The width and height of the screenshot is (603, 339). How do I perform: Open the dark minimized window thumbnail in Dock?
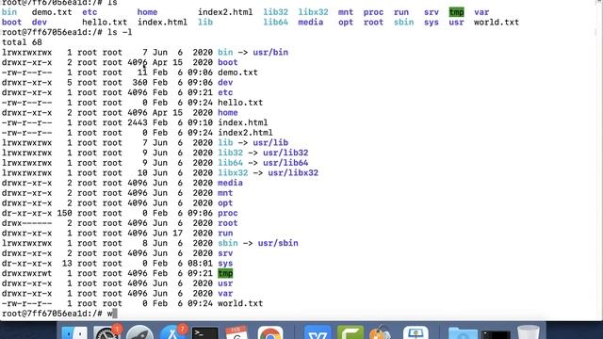(x=496, y=334)
